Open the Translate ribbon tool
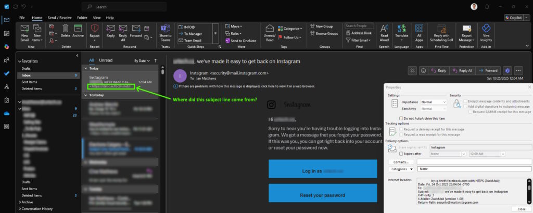The image size is (533, 213). tap(401, 33)
